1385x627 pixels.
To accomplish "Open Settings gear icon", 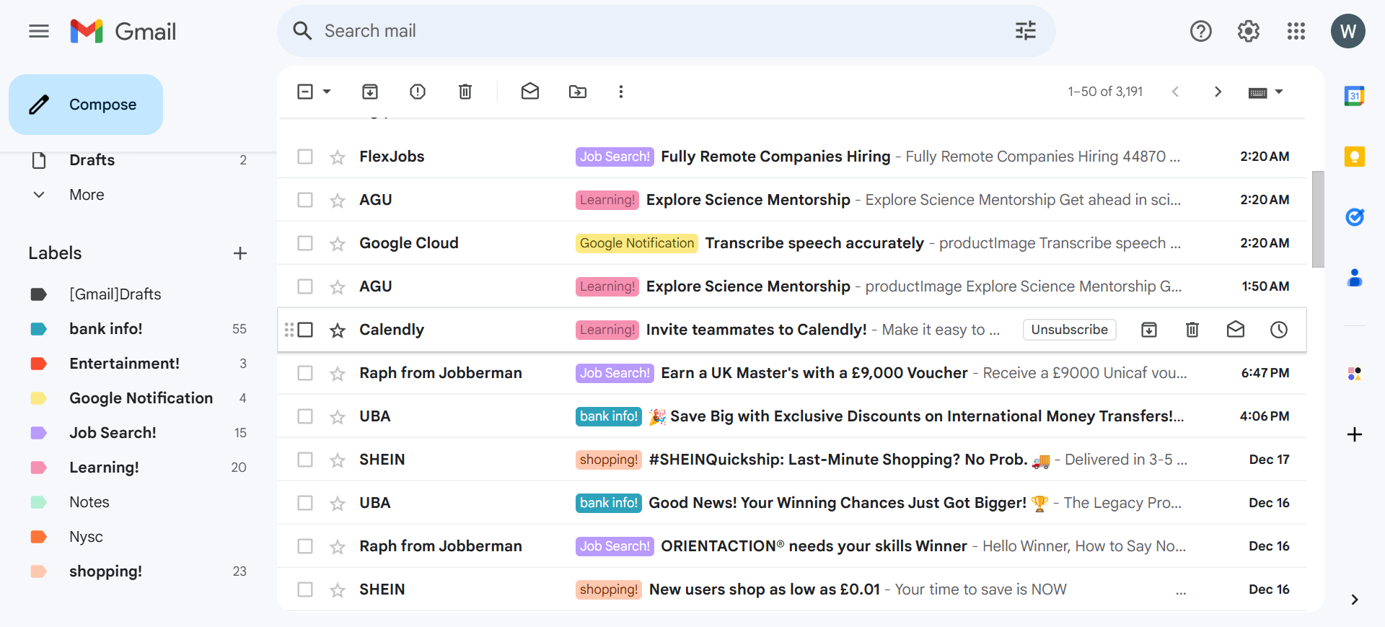I will click(x=1249, y=31).
